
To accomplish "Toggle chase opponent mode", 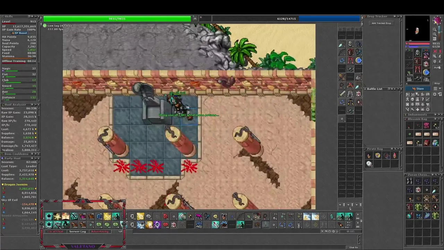I will [440, 56].
